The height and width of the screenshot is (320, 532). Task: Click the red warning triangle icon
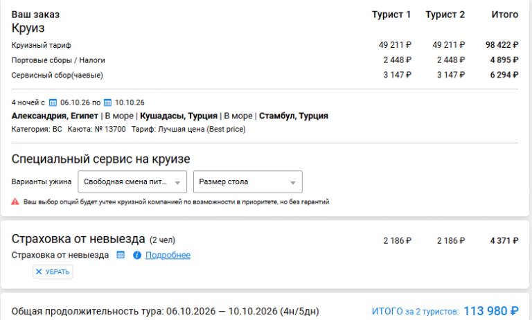tap(15, 202)
